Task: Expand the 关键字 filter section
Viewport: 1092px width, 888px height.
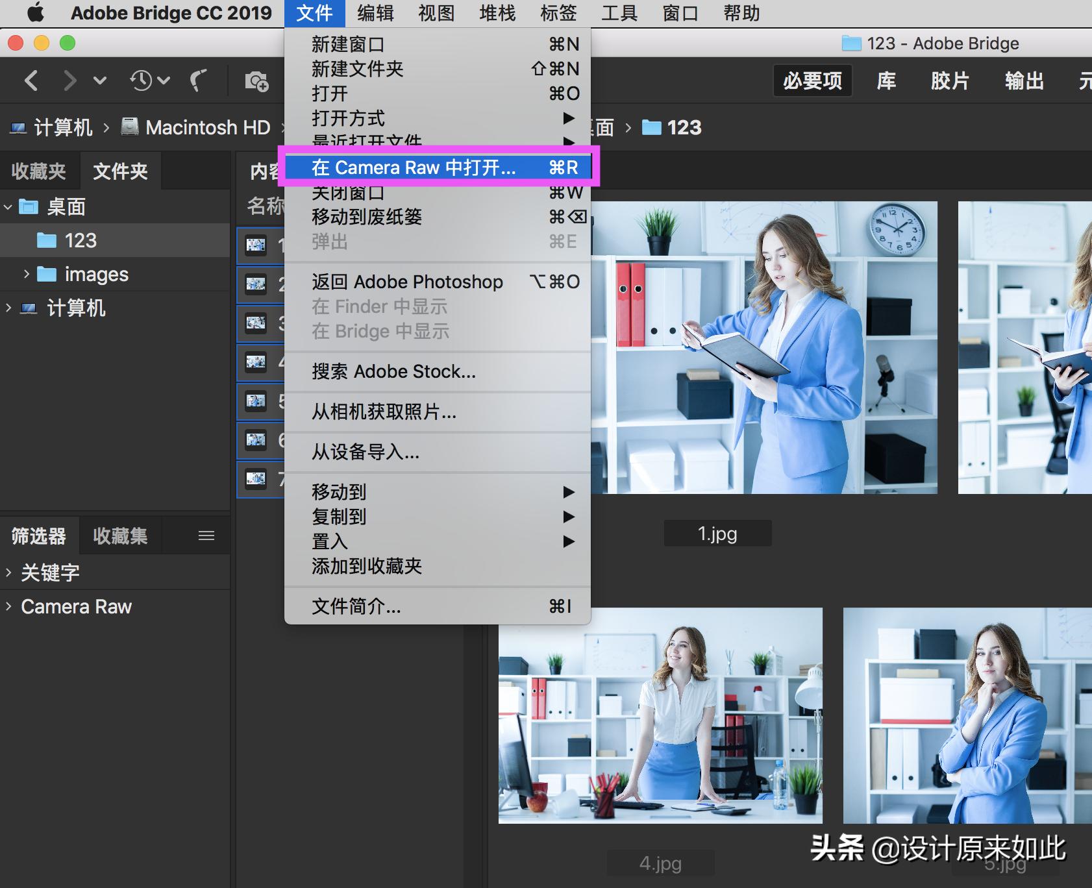Action: 8,573
